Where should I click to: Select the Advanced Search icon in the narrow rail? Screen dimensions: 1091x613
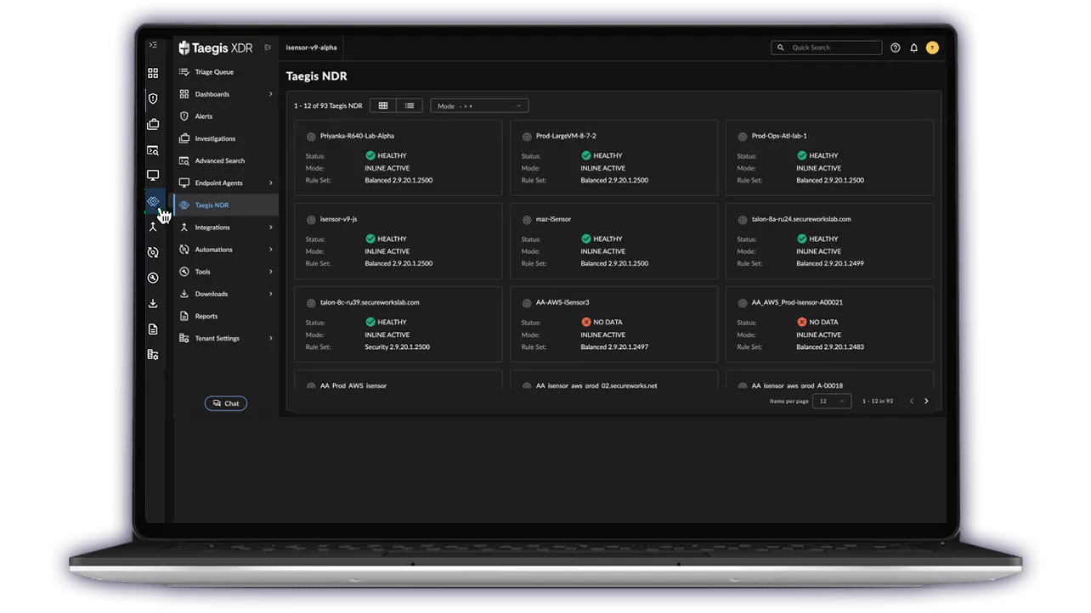click(x=153, y=150)
